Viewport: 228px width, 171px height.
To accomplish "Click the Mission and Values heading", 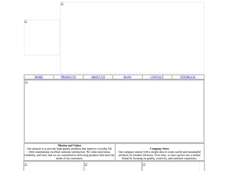I will click(x=69, y=145).
